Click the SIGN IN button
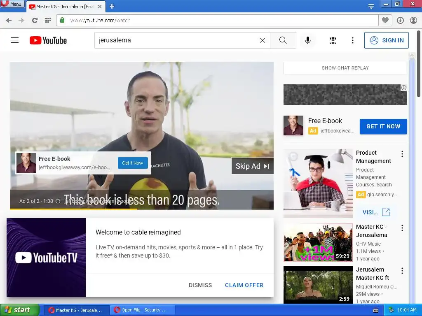 pos(387,40)
